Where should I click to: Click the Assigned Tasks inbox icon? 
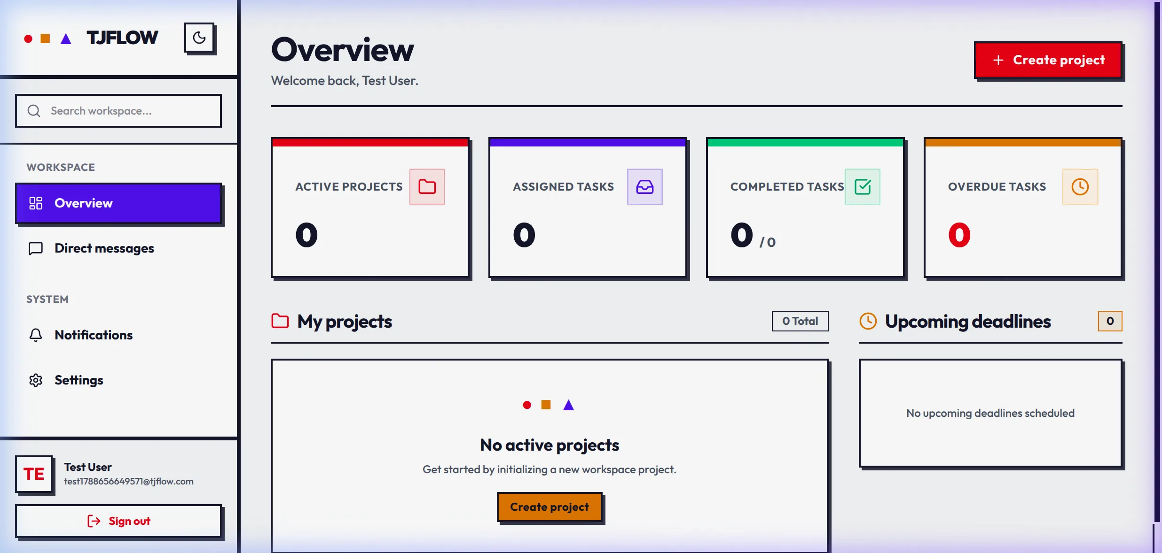point(645,187)
